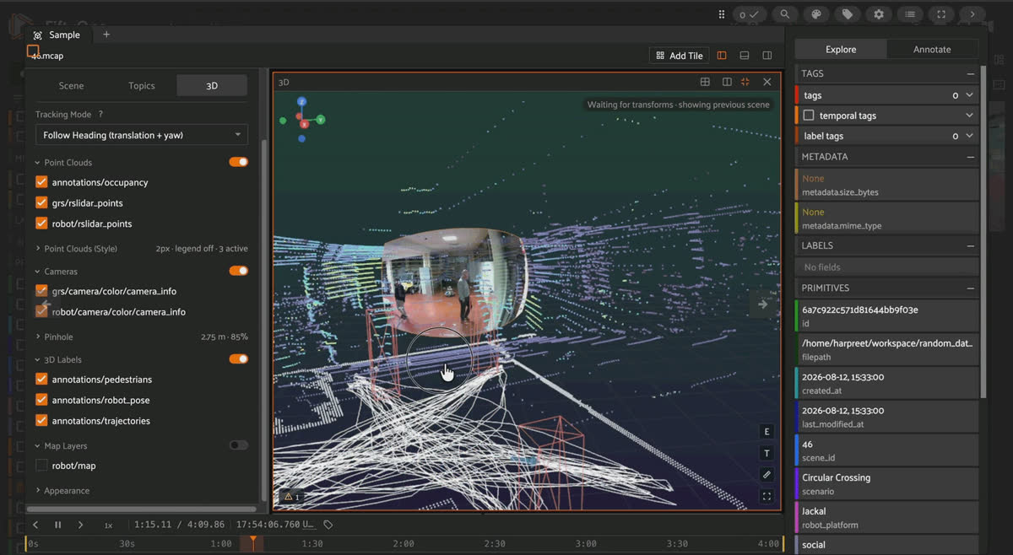
Task: Switch to the Explore tab
Action: coord(841,49)
